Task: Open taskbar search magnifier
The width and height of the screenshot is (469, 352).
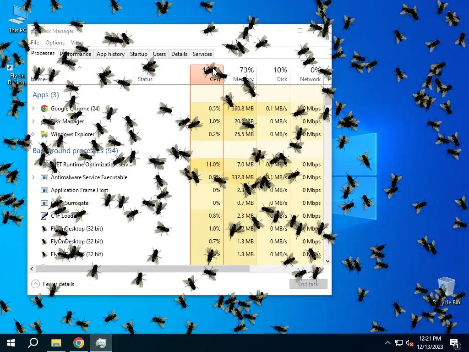Action: [x=33, y=343]
